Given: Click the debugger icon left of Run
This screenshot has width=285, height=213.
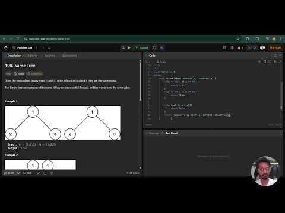Looking at the screenshot, I should click(123, 48).
